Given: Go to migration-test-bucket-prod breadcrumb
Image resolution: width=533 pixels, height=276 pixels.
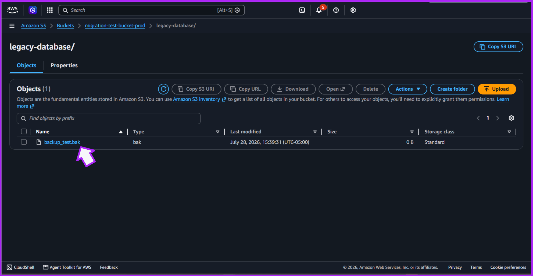Looking at the screenshot, I should tap(115, 26).
